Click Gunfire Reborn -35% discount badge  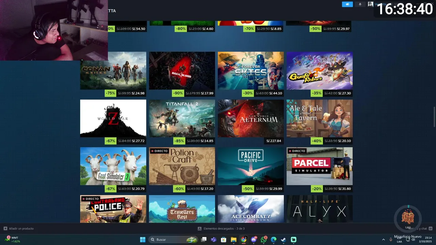click(317, 93)
